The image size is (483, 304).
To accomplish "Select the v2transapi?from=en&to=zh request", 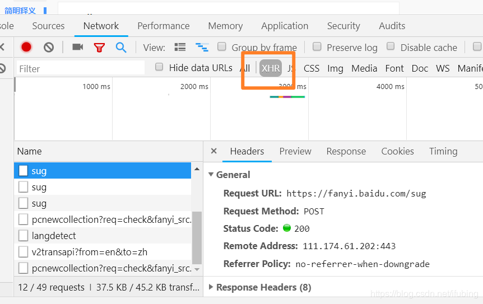I will (x=103, y=252).
